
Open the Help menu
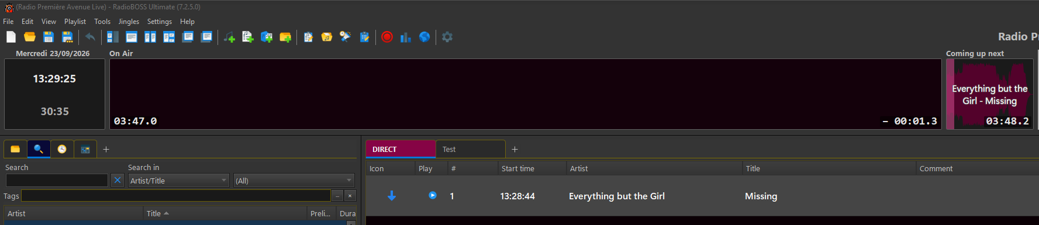[187, 22]
